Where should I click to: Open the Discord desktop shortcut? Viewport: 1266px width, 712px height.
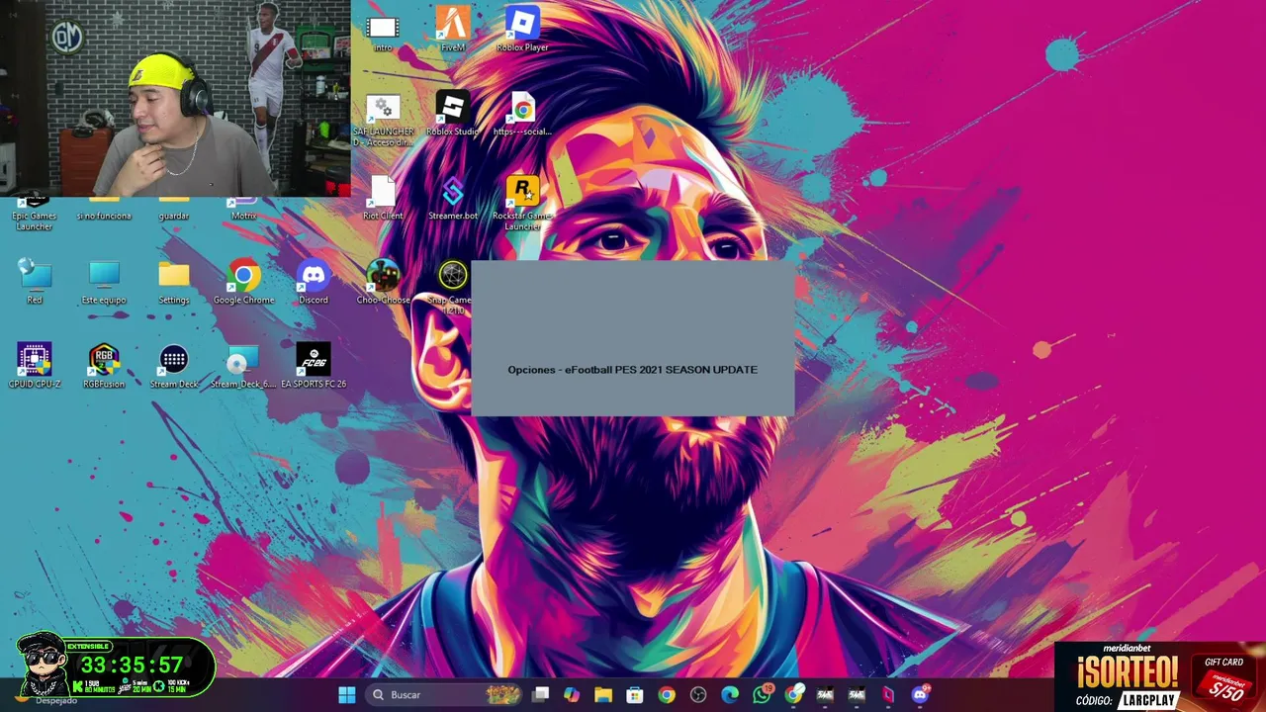pyautogui.click(x=314, y=276)
